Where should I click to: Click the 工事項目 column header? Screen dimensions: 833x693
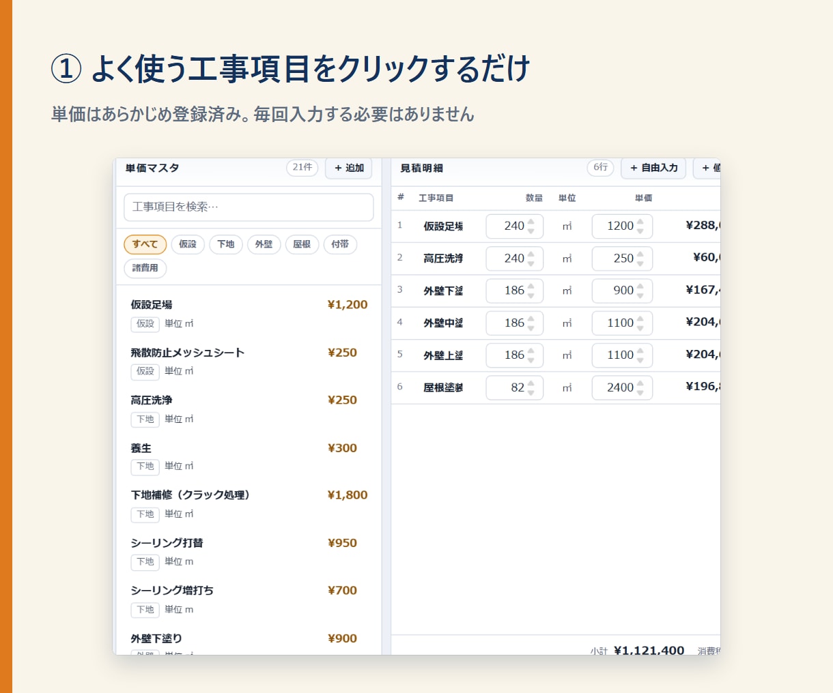[x=436, y=198]
